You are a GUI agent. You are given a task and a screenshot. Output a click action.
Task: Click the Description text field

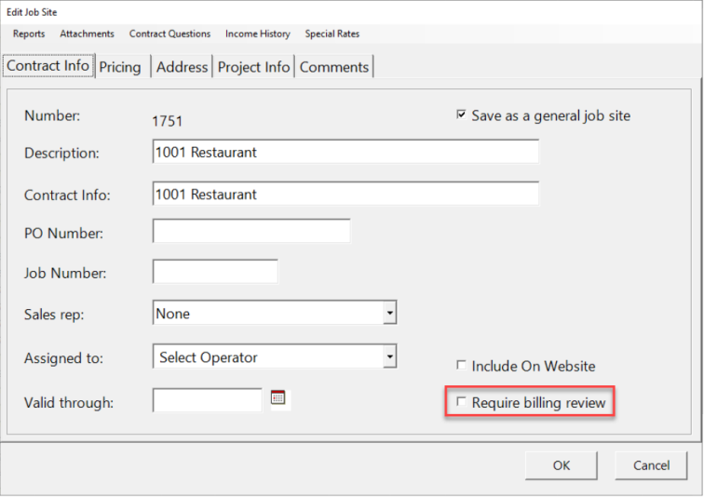345,152
